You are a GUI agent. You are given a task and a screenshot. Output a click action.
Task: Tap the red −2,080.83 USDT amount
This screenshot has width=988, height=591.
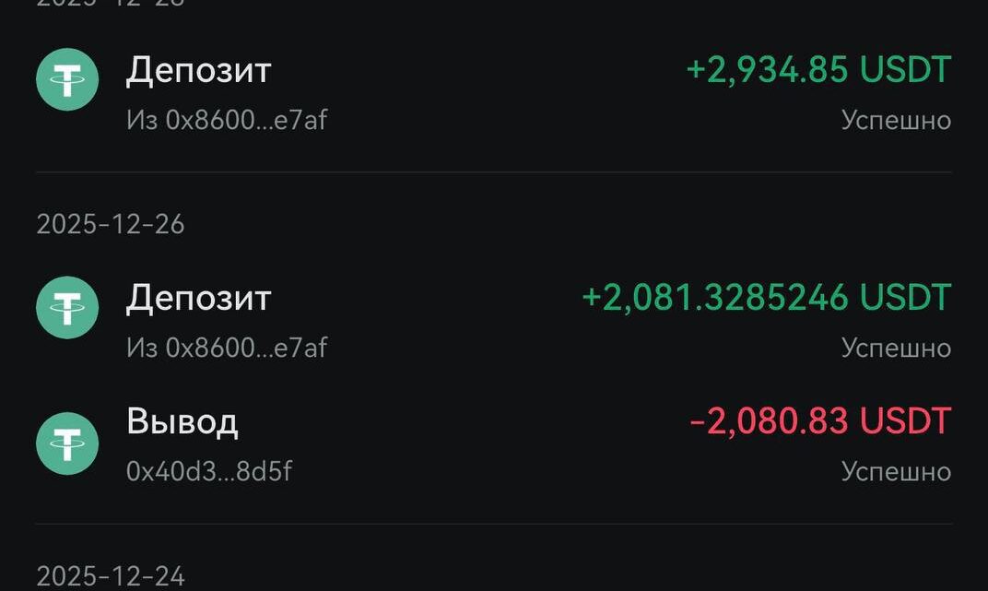(819, 421)
